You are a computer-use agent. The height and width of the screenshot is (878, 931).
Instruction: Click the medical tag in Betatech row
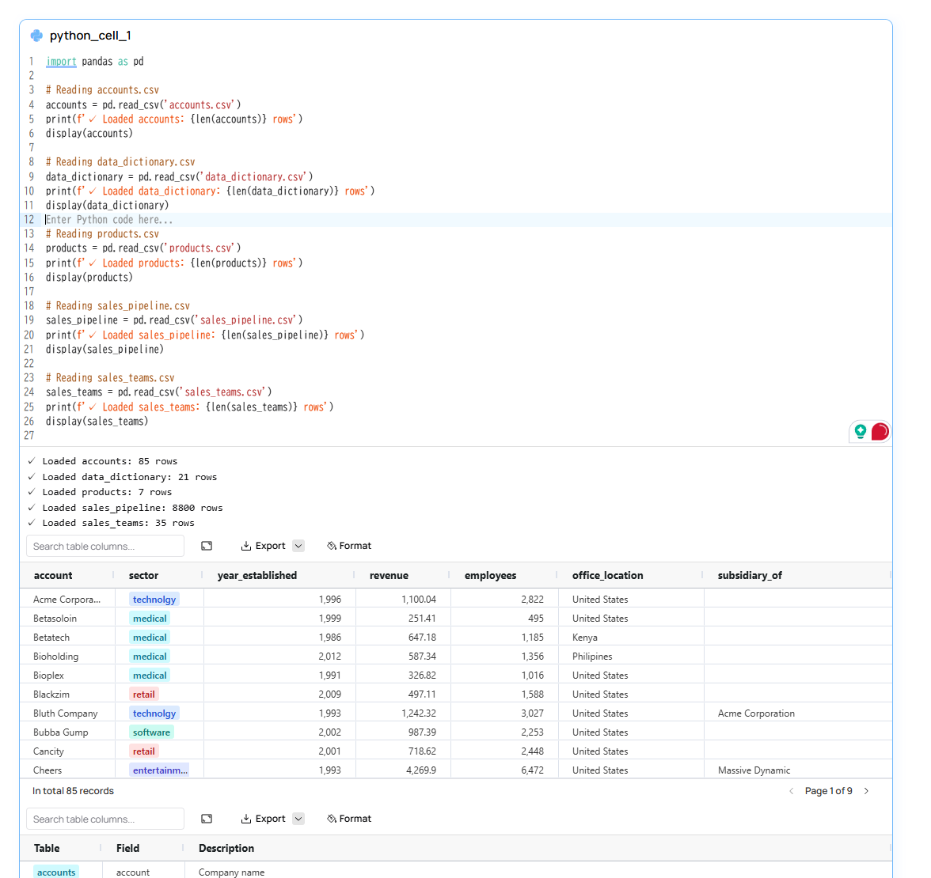click(150, 638)
